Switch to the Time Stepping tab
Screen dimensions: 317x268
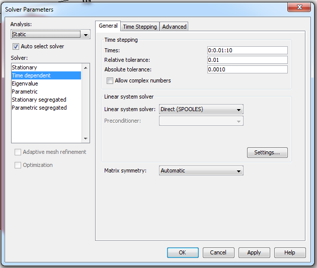click(x=140, y=27)
